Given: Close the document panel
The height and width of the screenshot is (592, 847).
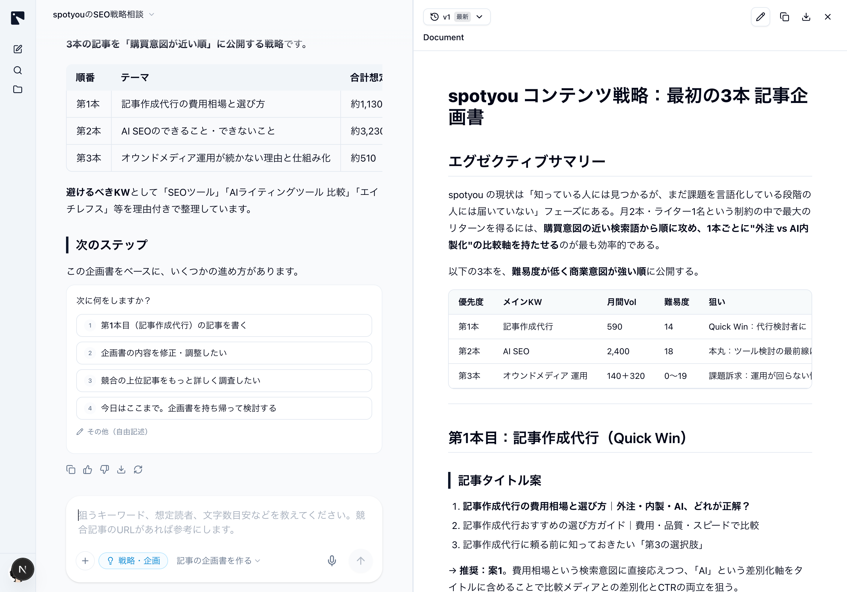Looking at the screenshot, I should 827,17.
